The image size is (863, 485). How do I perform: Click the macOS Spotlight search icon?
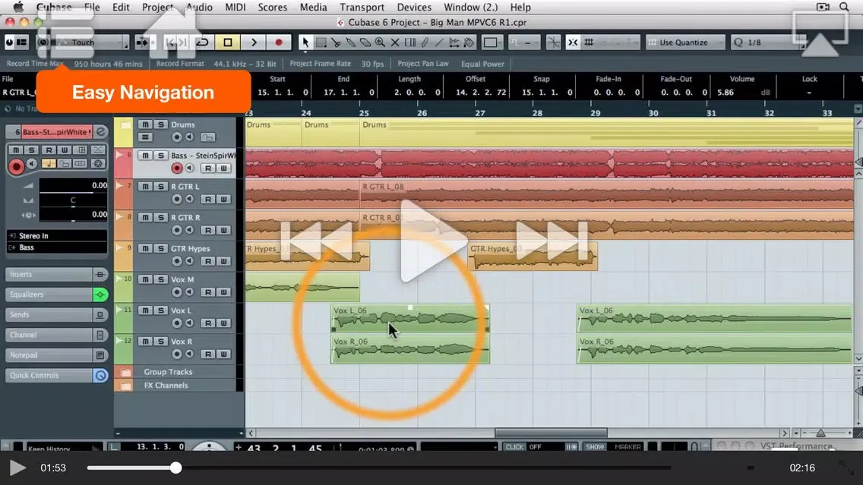pyautogui.click(x=844, y=7)
